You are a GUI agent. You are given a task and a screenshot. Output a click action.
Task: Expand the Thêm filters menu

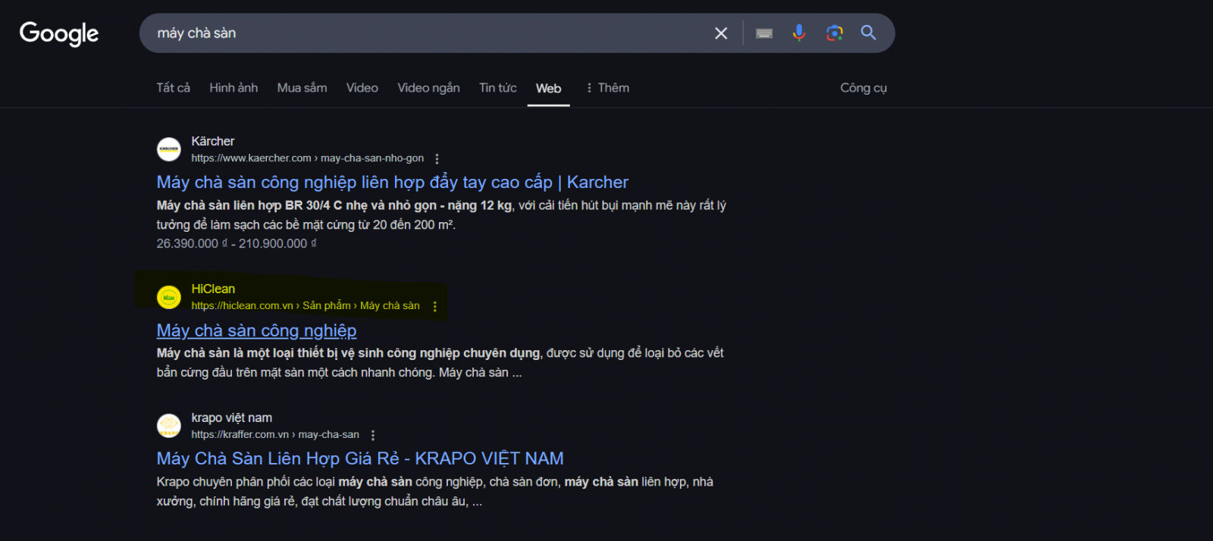(x=607, y=88)
